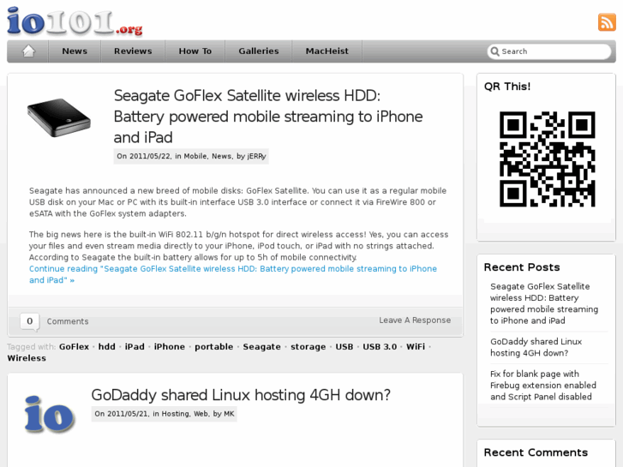The height and width of the screenshot is (467, 623).
Task: Select the hdd tag
Action: (107, 346)
